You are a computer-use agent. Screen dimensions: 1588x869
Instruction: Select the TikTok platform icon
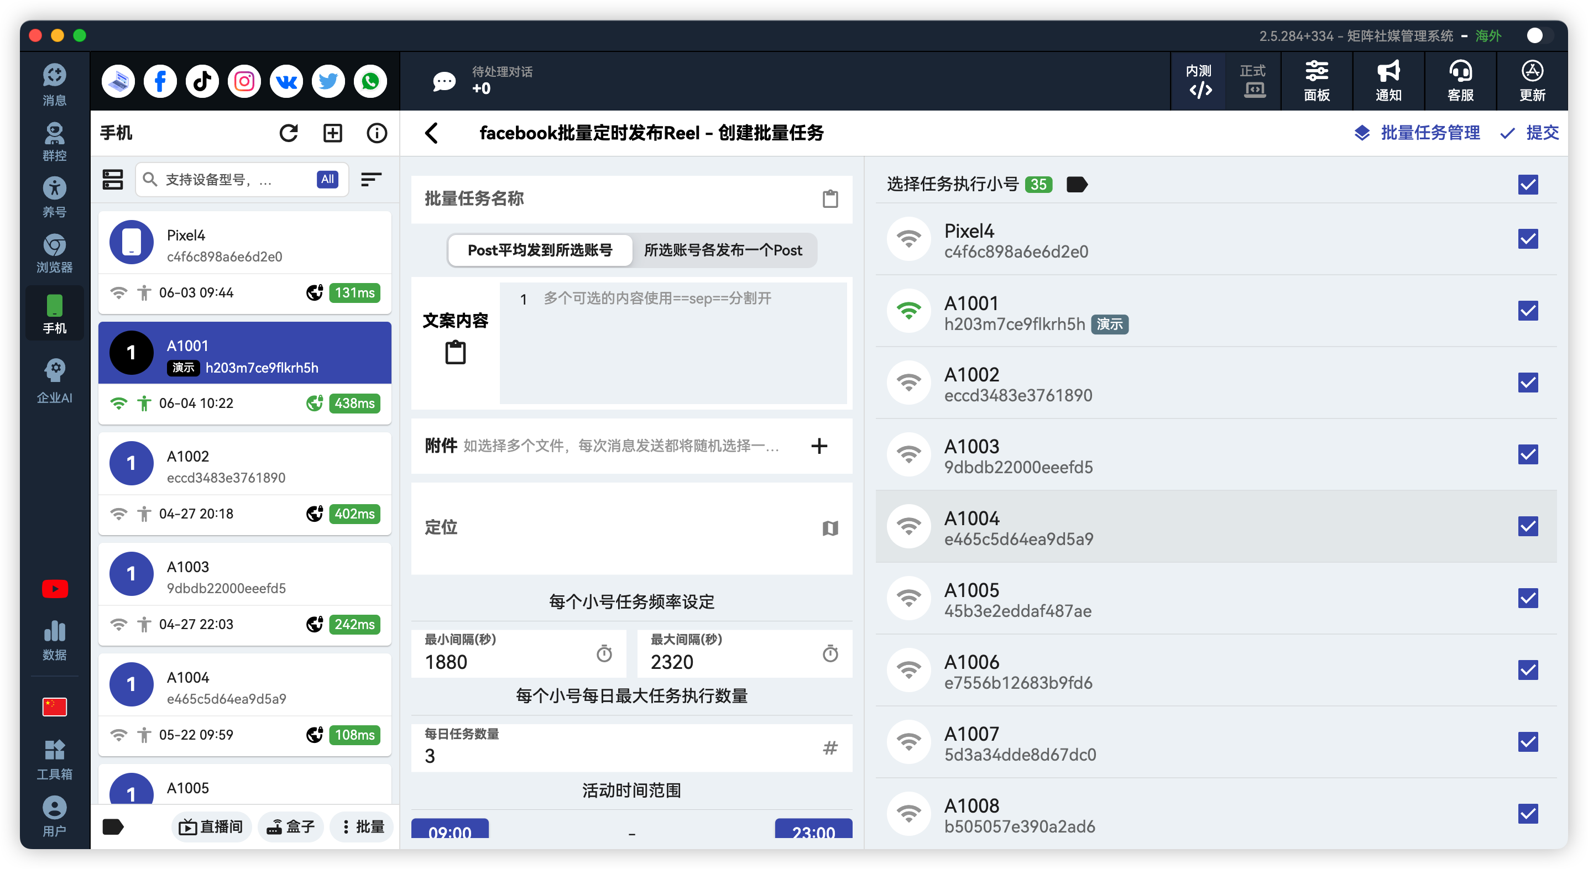[x=202, y=81]
